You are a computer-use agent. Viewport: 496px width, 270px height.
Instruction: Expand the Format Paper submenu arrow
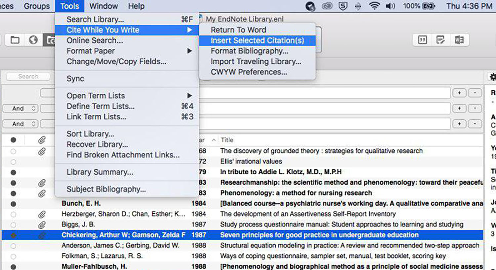click(x=189, y=51)
